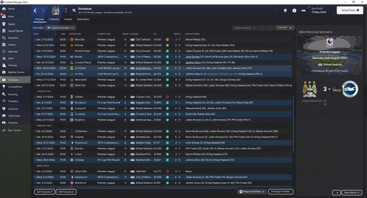
Task: Open the Season 2023/24 dropdown
Action: coord(245,28)
